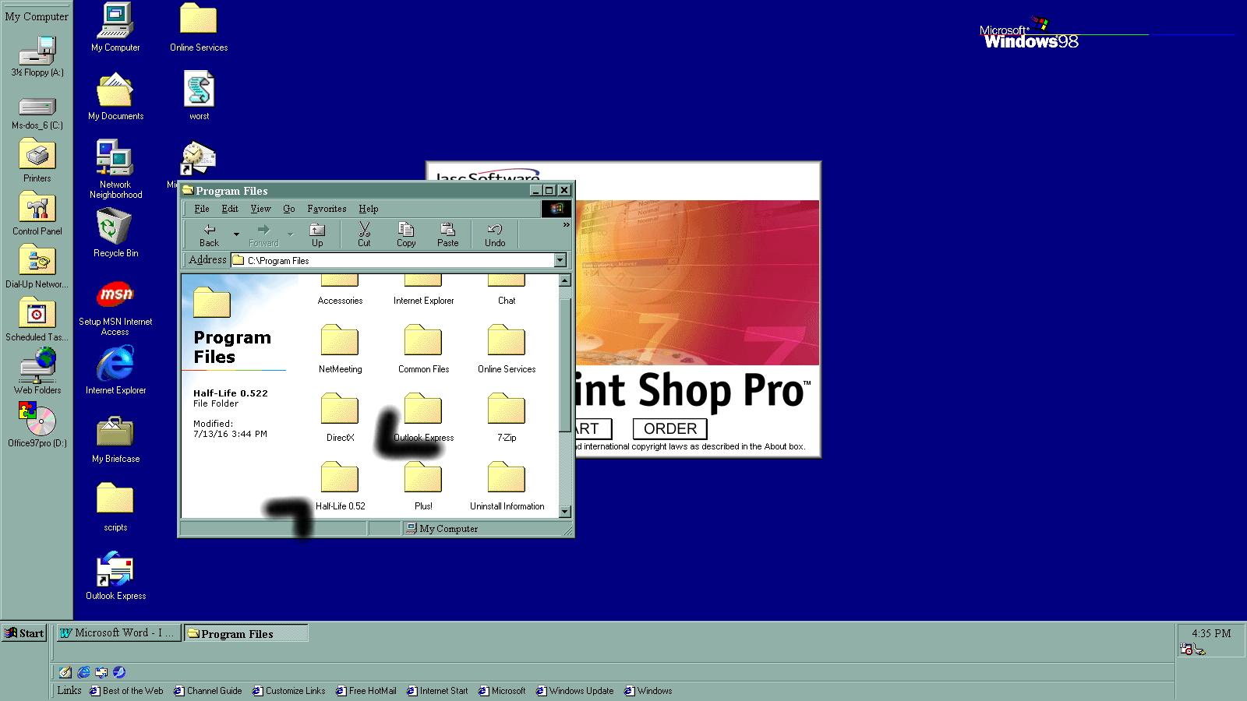1247x701 pixels.
Task: Open Internet Explorer desktop icon
Action: [x=115, y=370]
